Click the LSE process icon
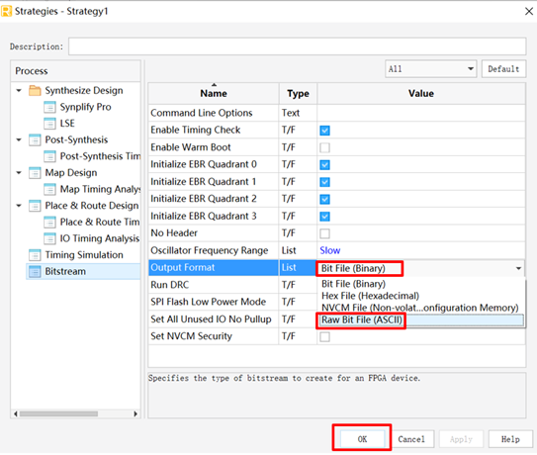 click(x=49, y=124)
